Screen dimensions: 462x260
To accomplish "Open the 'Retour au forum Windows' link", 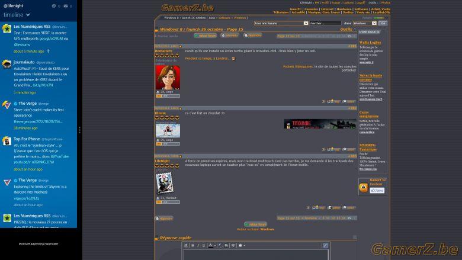I will tap(255, 229).
